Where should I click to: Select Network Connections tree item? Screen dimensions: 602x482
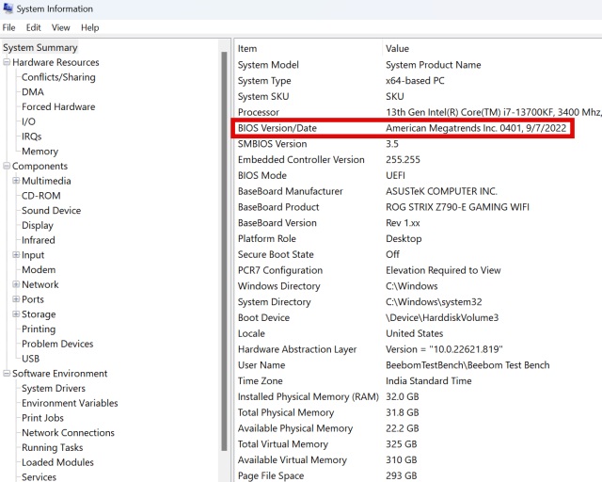pos(68,432)
